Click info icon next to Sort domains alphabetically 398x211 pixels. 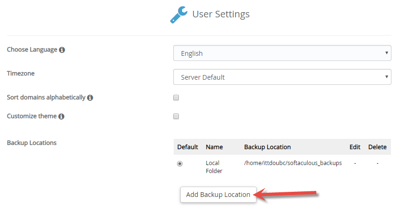click(x=90, y=98)
